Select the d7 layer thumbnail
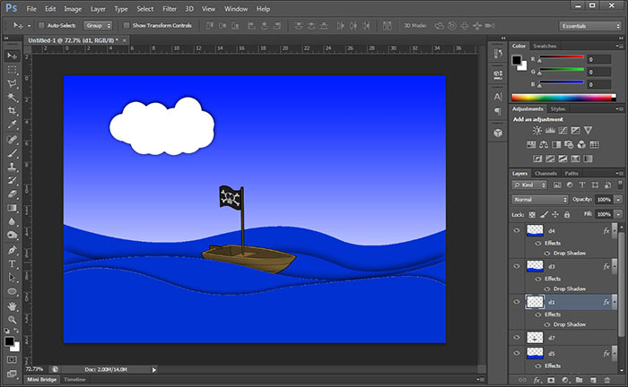The image size is (628, 387). point(534,337)
